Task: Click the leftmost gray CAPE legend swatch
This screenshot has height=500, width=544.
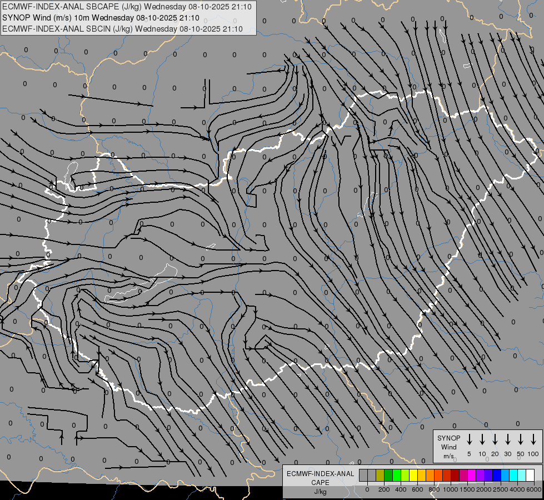Action: pyautogui.click(x=363, y=476)
